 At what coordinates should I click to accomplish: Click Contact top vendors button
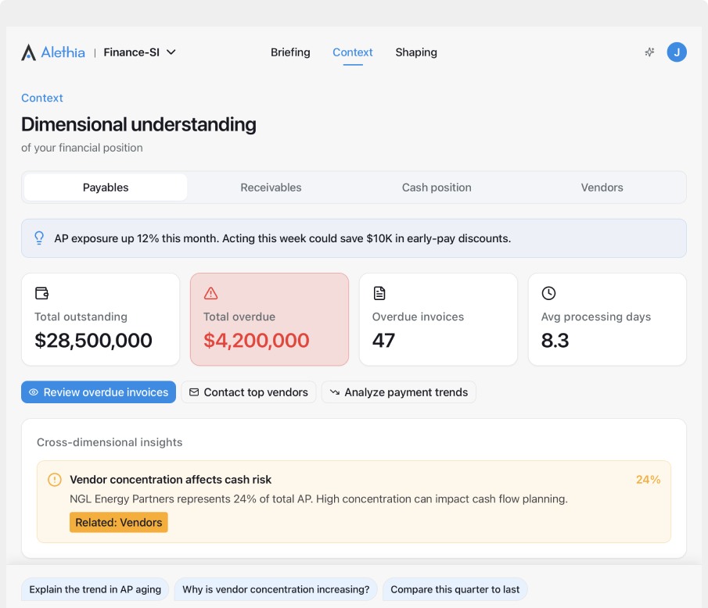pyautogui.click(x=248, y=392)
